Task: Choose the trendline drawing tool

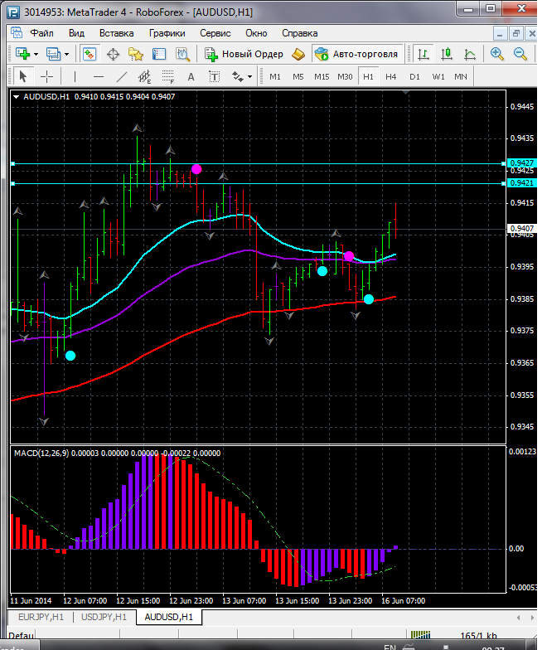Action: click(122, 76)
